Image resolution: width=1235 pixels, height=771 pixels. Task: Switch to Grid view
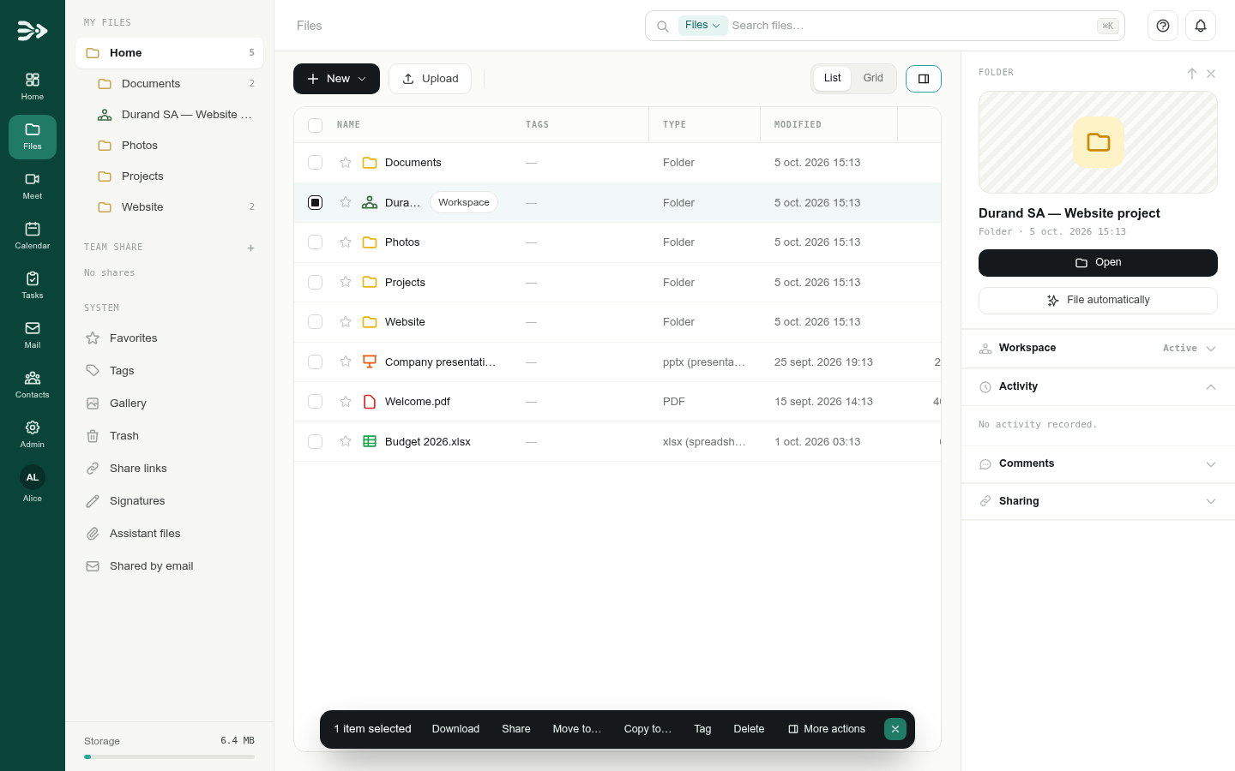[873, 78]
